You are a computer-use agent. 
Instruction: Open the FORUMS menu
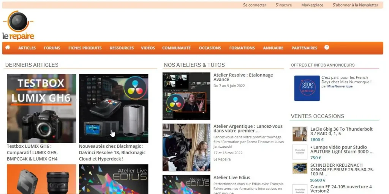point(52,48)
